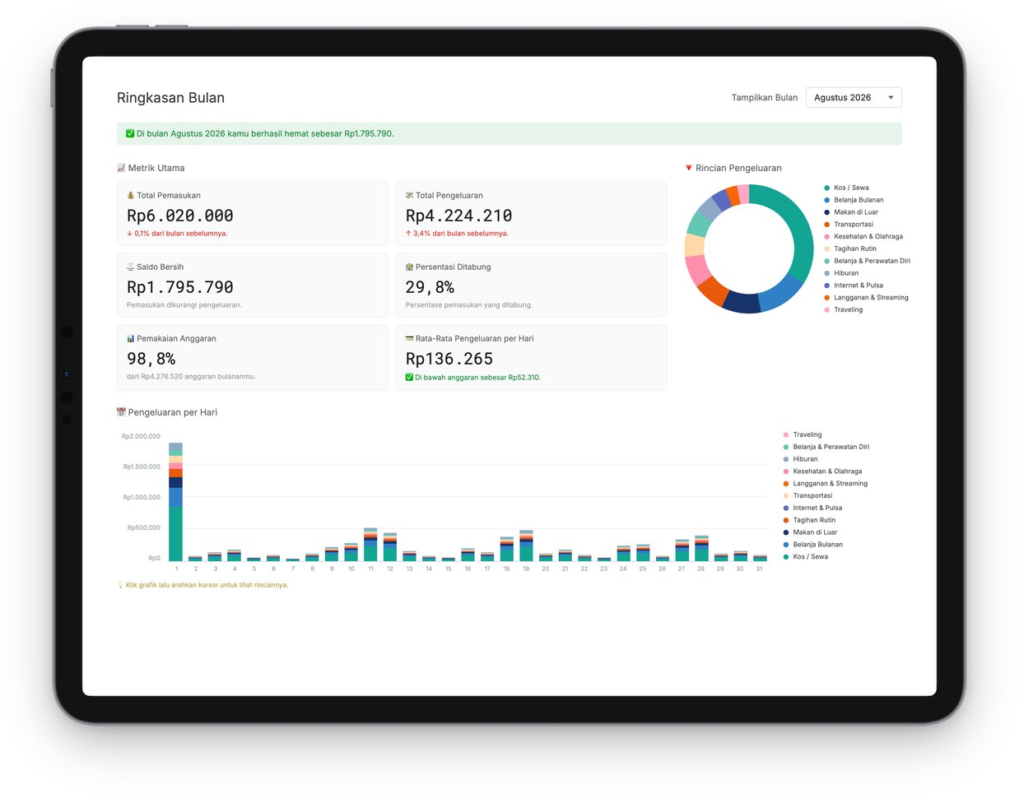Toggle Hiburan in the daily bar chart legend

(800, 459)
